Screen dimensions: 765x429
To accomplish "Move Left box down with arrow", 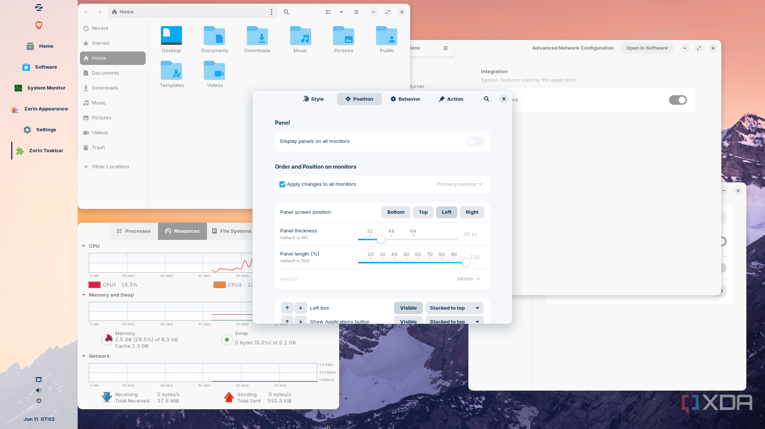I will (x=301, y=308).
